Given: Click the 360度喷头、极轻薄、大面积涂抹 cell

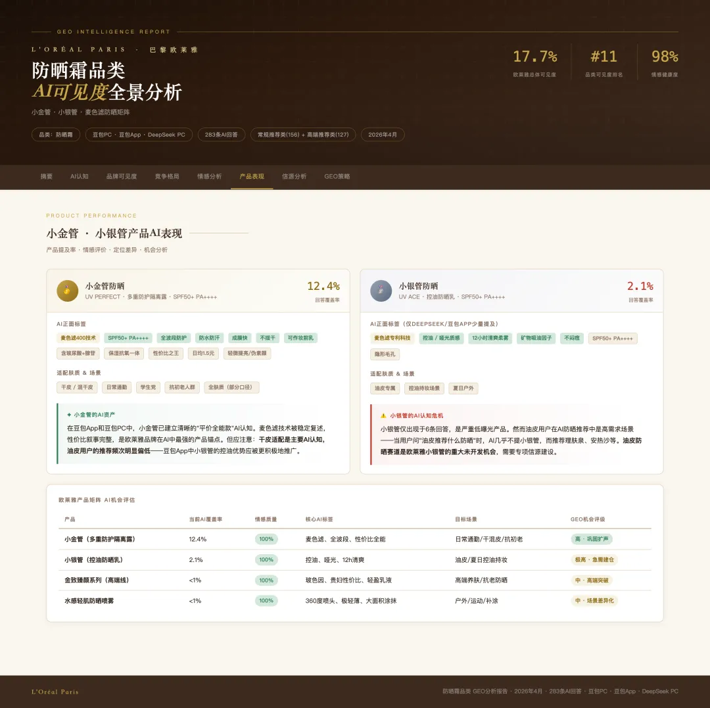Looking at the screenshot, I should 351,601.
